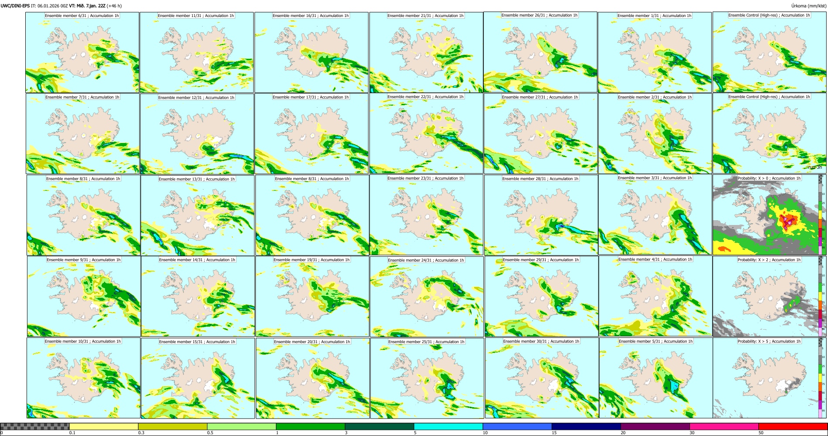Image resolution: width=828 pixels, height=436 pixels.
Task: Click the "Ensemble member 17/31" title label
Action: coord(311,97)
